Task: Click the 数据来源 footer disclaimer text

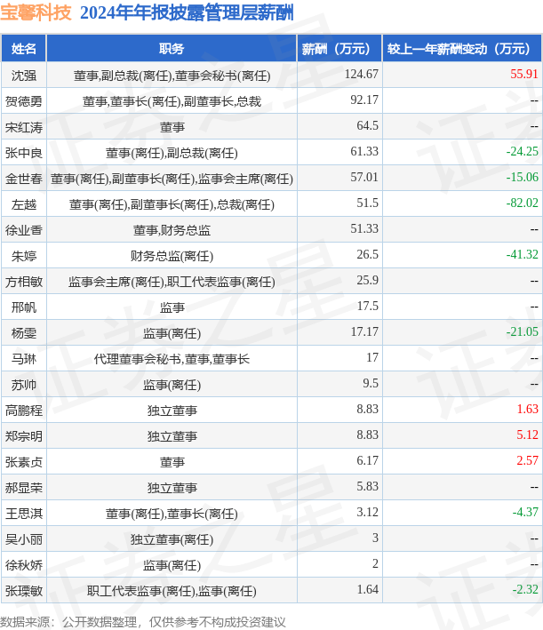Action: (x=143, y=622)
